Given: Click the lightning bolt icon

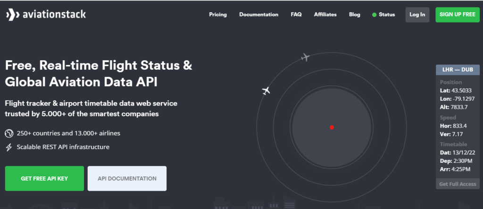Looking at the screenshot, I should 9,147.
